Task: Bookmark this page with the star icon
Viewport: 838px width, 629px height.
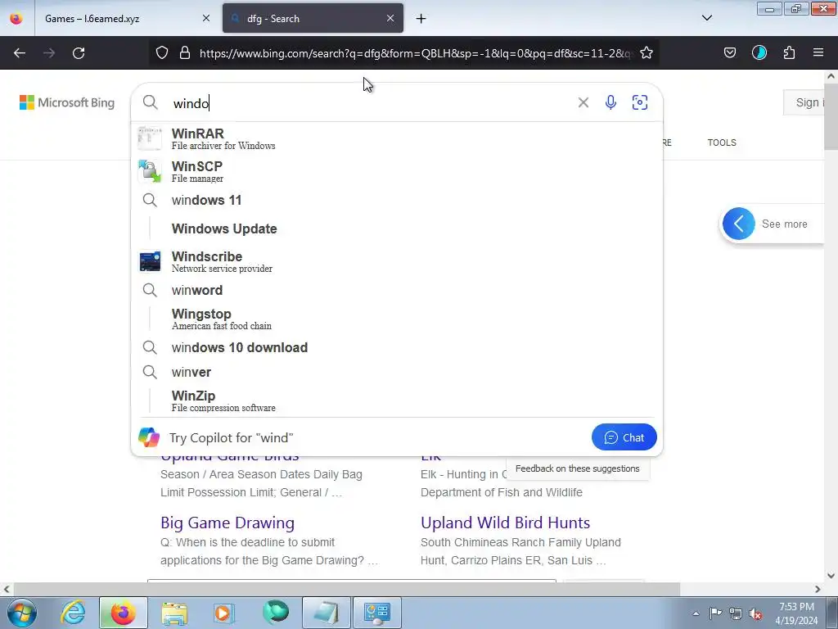Action: tap(647, 52)
